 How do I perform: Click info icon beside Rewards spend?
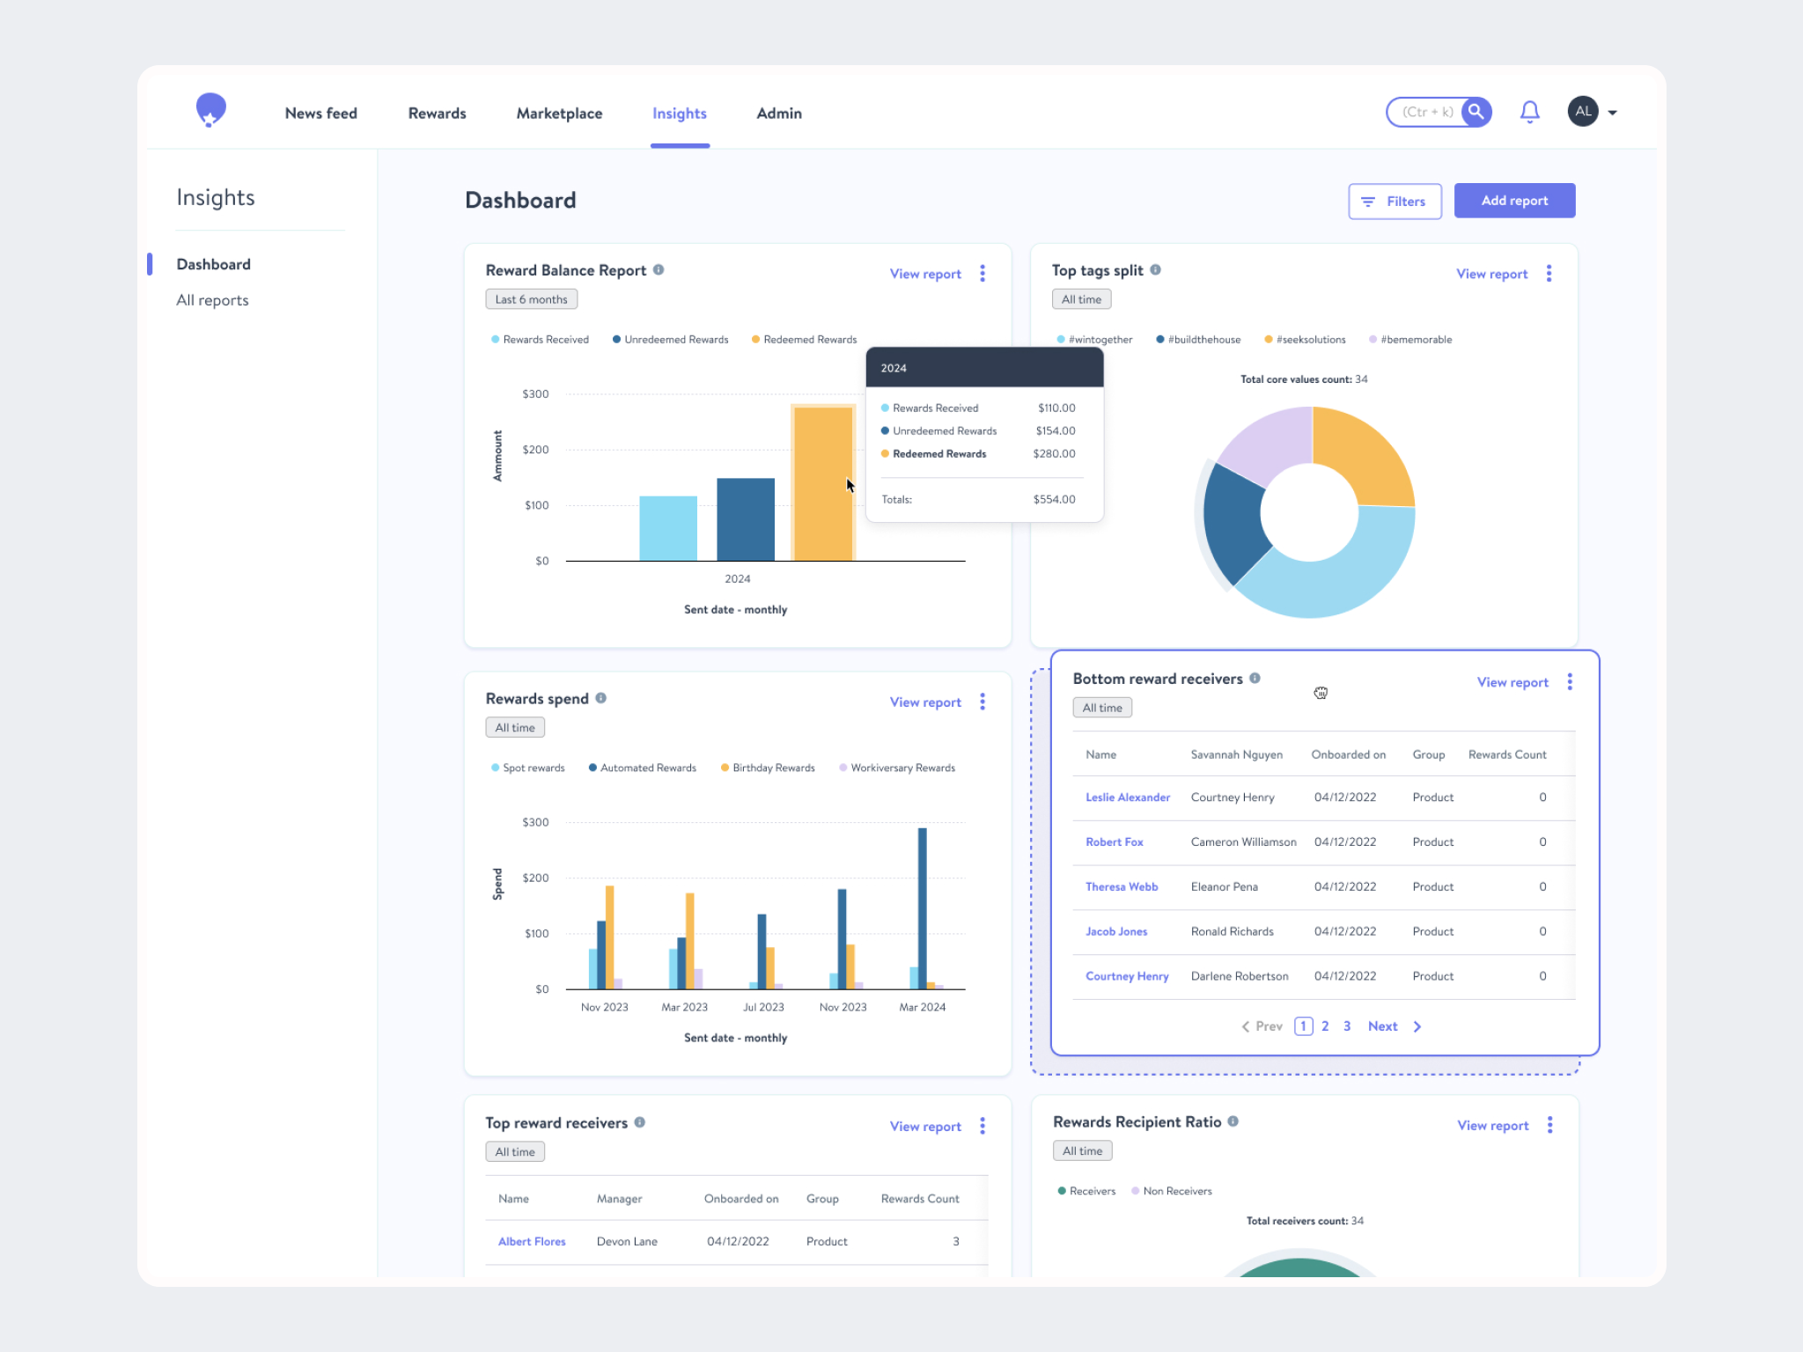601,698
